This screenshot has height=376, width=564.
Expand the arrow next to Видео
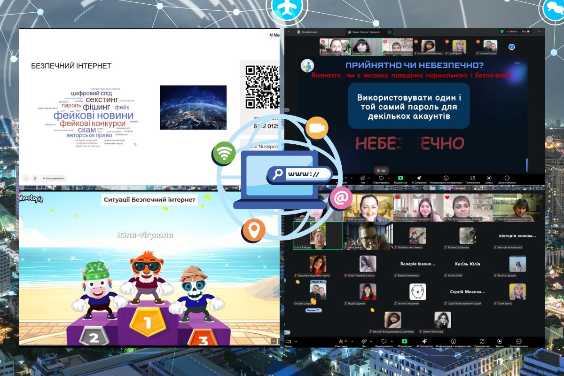tap(295, 341)
